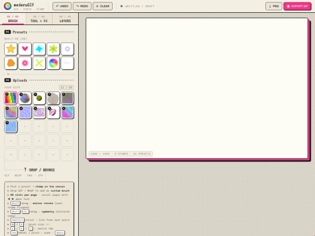
Task: Pick the halftone dot-pattern square upload
Action: (68, 98)
